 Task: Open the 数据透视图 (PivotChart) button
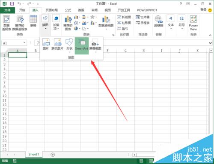(x=106, y=23)
